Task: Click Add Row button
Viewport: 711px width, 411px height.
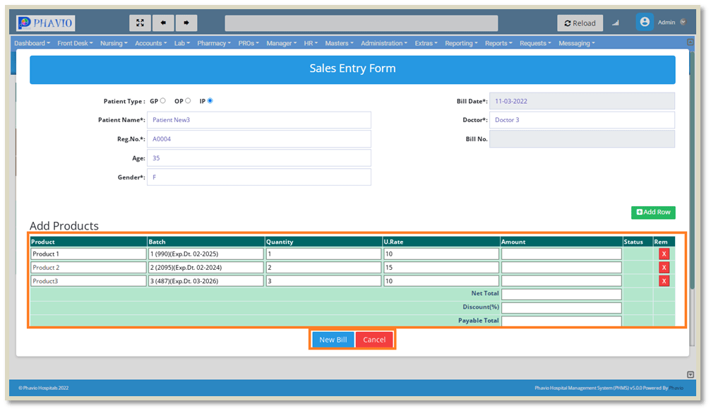Action: tap(653, 213)
